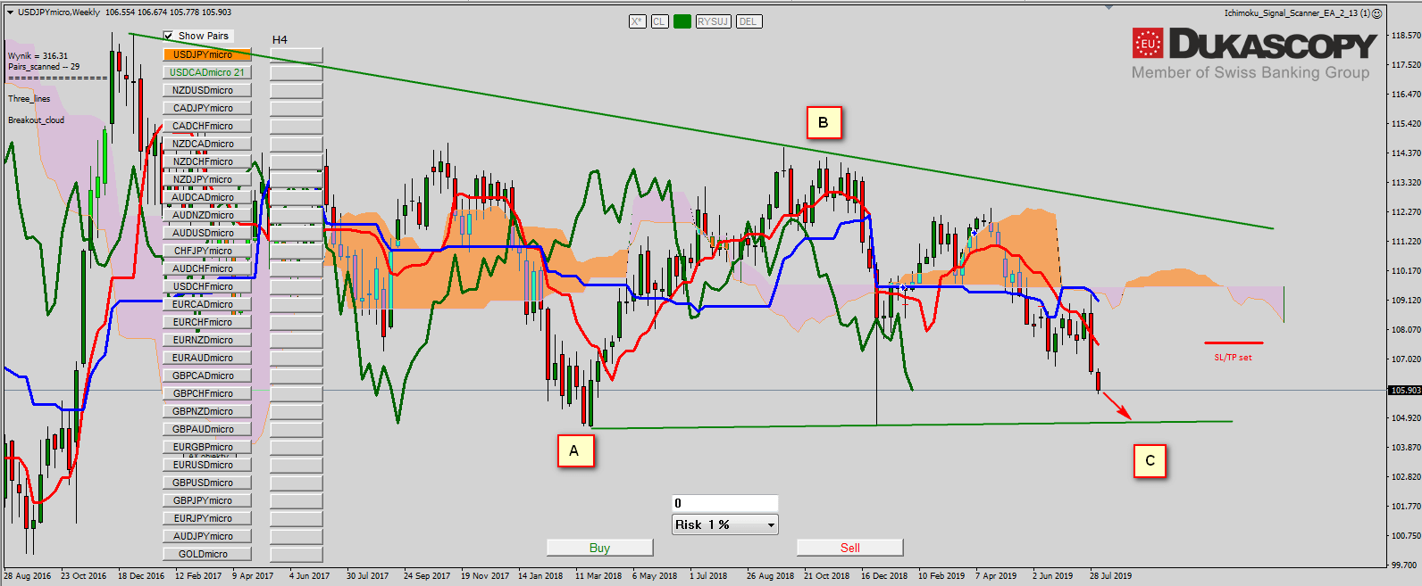Image resolution: width=1422 pixels, height=586 pixels.
Task: Toggle the RYSUJ draw button
Action: pos(713,21)
